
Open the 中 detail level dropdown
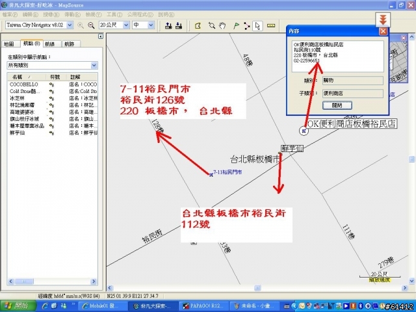tap(151, 25)
